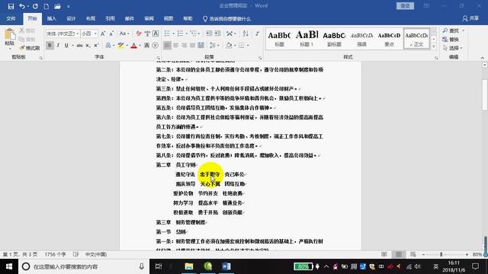This screenshot has width=488, height=274.
Task: Apply yellow text highlight color
Action: click(120, 46)
